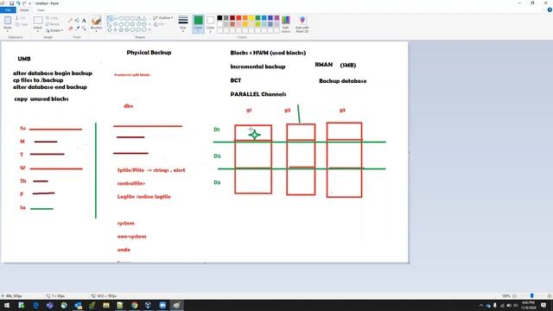Choose the Polygon shape
Screen dimensions: 553x311
click(138, 18)
